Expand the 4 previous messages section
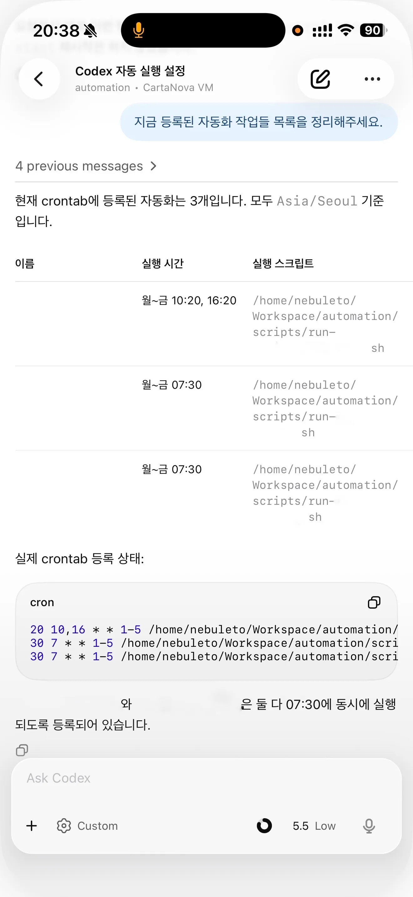This screenshot has width=413, height=897. (x=86, y=166)
